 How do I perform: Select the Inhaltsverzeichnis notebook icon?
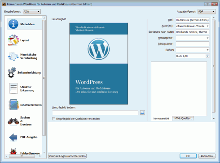click(x=13, y=105)
